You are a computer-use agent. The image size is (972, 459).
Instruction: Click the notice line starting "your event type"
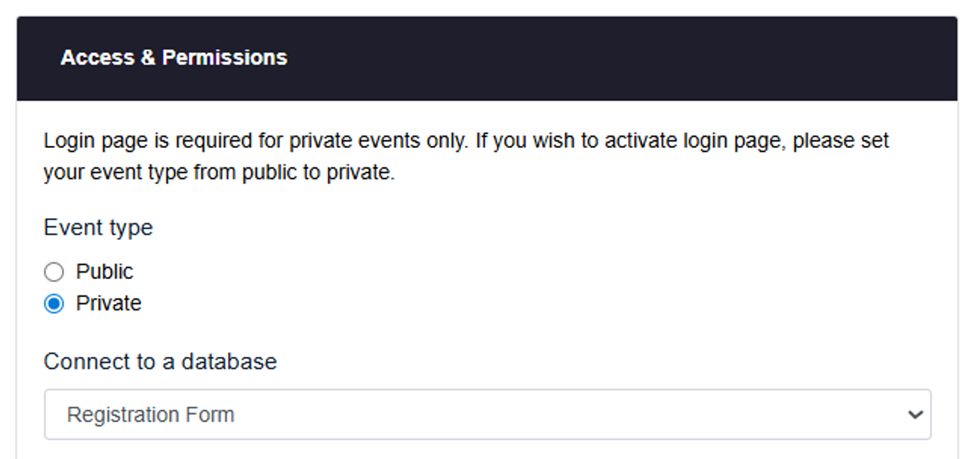pyautogui.click(x=219, y=173)
